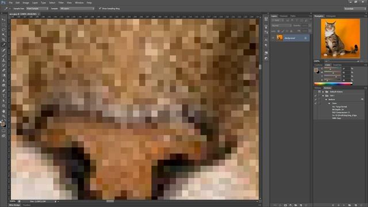Screen dimensions: 368x207
Task: Toggle Show Sampling Ring checkbox
Action: (100, 9)
